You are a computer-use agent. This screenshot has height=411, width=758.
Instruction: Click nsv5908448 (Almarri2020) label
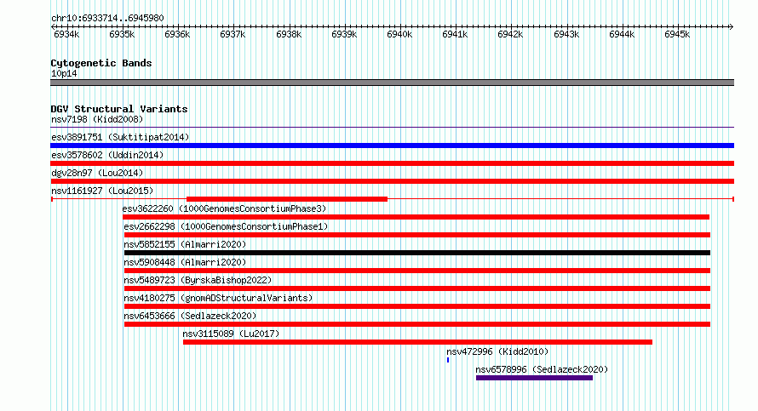click(185, 262)
